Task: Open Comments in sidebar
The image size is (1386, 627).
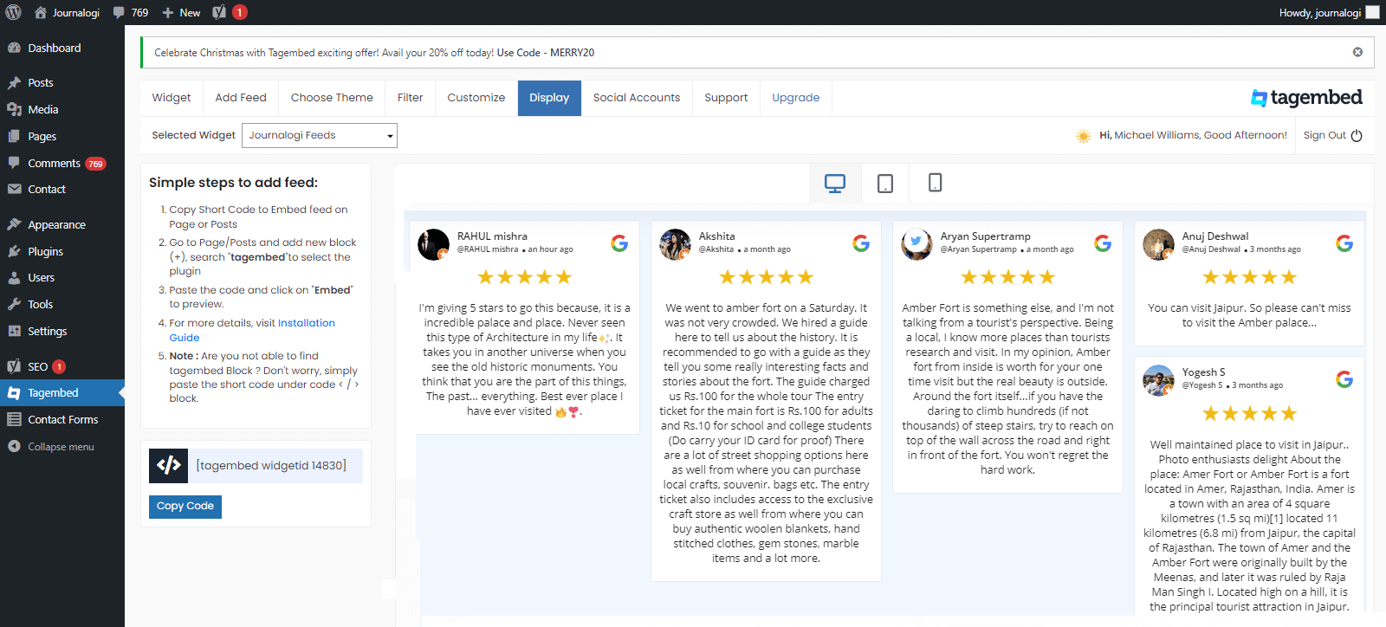Action: coord(62,163)
